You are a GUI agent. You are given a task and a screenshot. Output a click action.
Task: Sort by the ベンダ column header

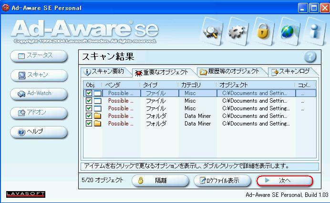[x=121, y=85]
